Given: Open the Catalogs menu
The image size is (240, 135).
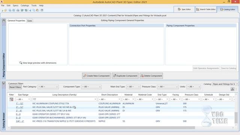Looking at the screenshot, I should (x=25, y=5).
